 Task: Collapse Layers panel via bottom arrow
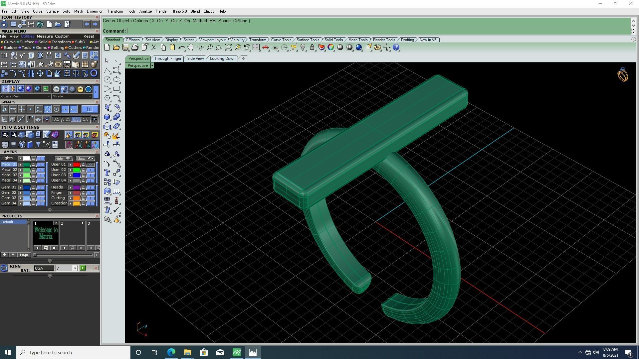point(50,210)
